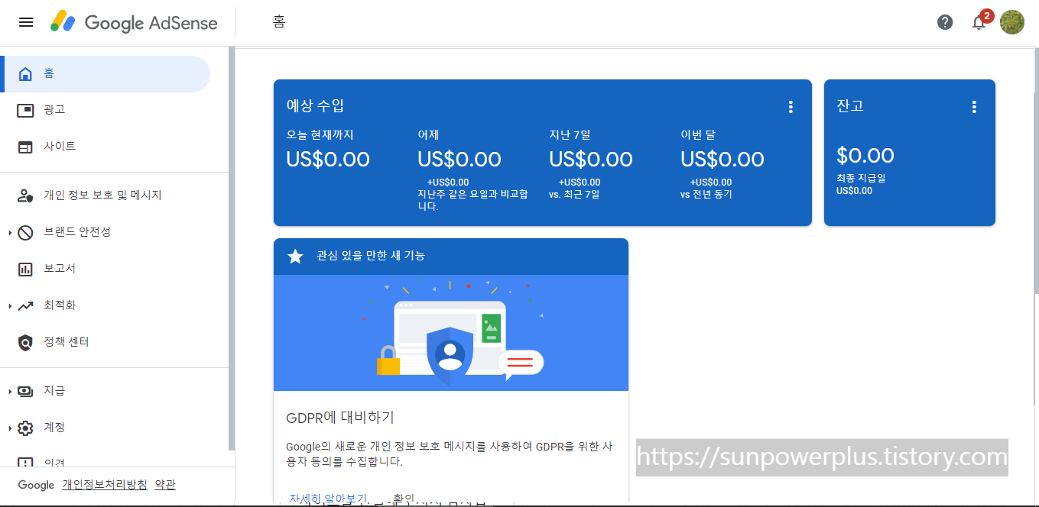Click the 사이트 sites icon
The width and height of the screenshot is (1039, 507).
point(25,147)
